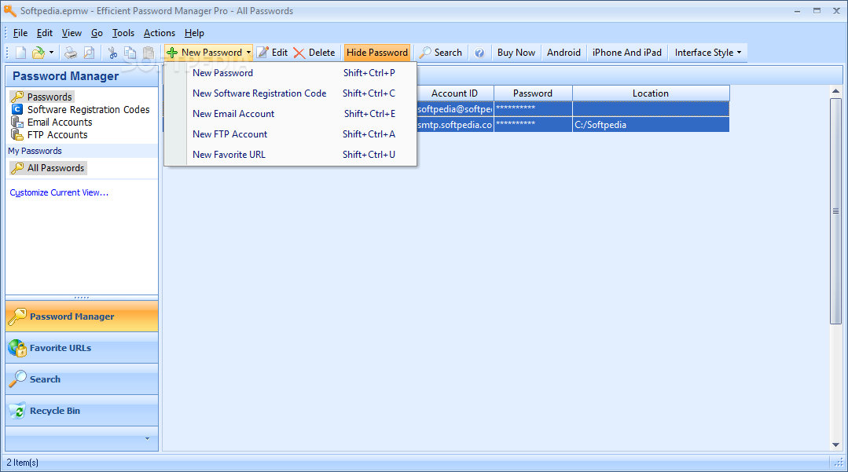Click the Edit toolbar button
848x472 pixels.
coord(272,53)
